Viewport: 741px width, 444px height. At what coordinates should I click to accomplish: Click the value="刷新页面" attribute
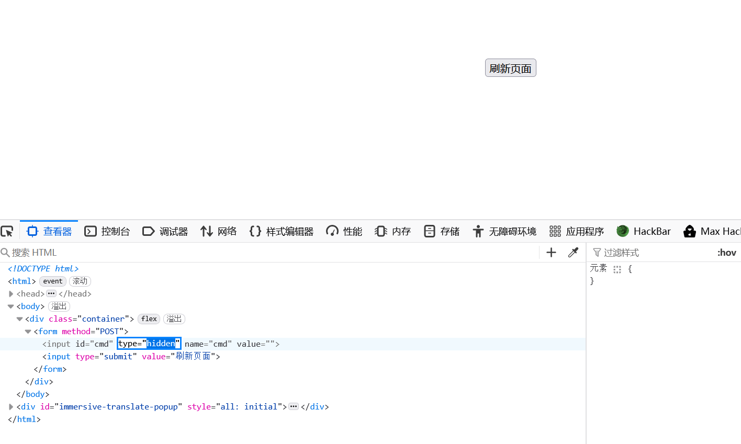click(x=178, y=356)
